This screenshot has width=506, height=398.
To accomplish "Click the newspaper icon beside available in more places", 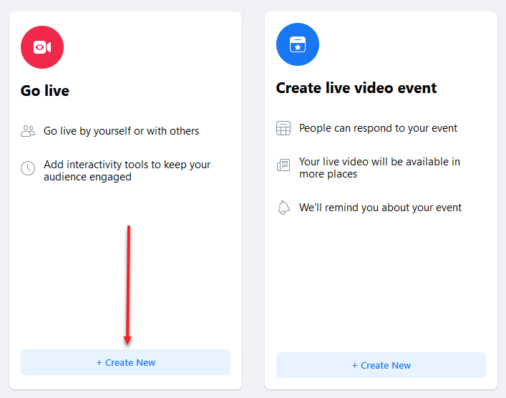I will [283, 165].
